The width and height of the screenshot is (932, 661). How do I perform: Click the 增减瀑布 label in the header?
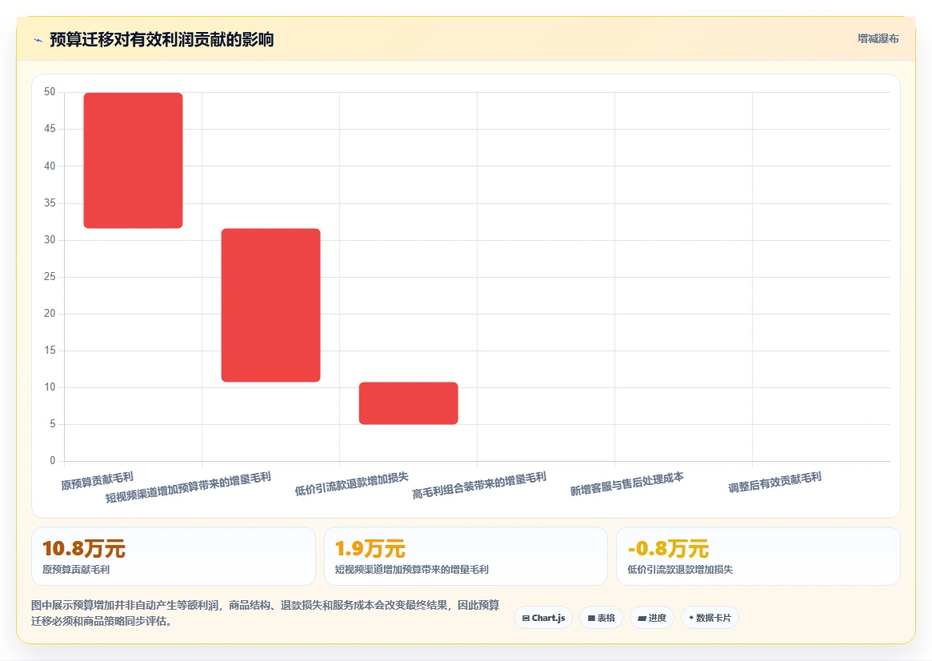878,38
